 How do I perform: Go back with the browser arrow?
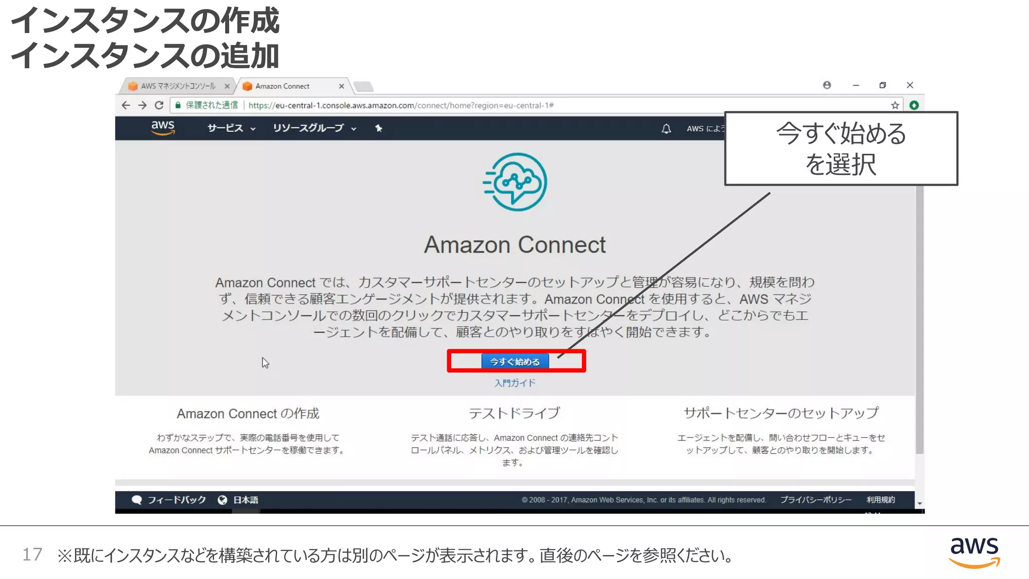126,105
